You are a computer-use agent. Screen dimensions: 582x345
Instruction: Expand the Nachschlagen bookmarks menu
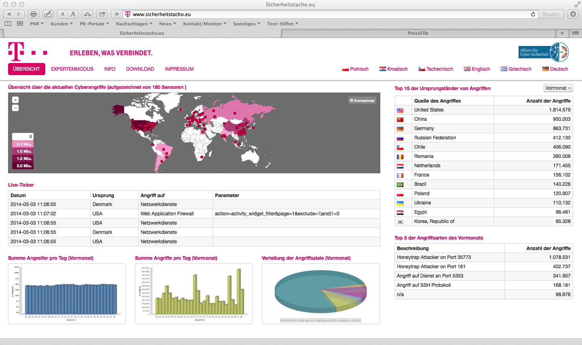pos(134,24)
